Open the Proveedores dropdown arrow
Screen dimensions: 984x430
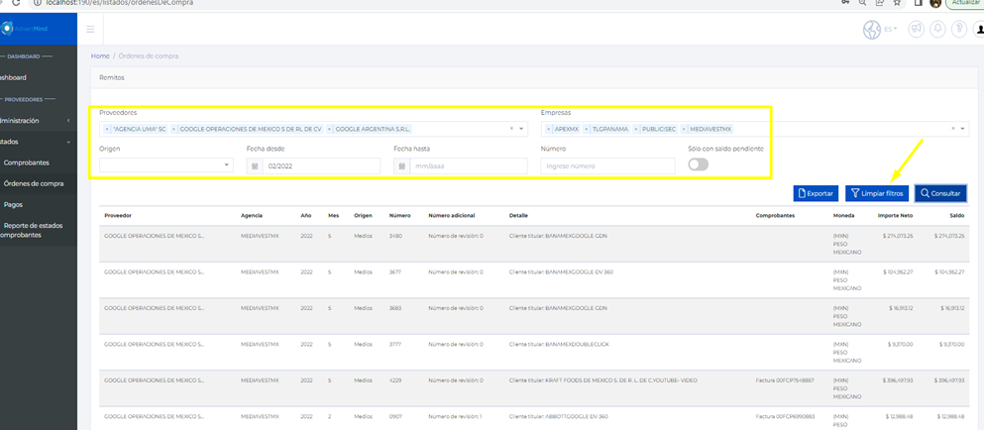521,129
